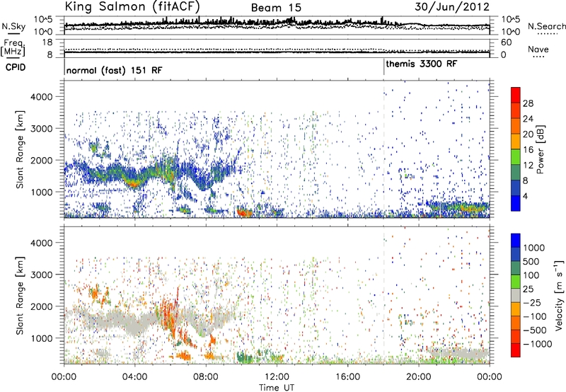
Task: Click the red bottom of the Velocity color bar
Action: click(x=516, y=350)
